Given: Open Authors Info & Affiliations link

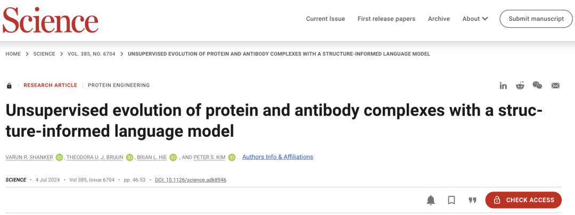Looking at the screenshot, I should (277, 157).
